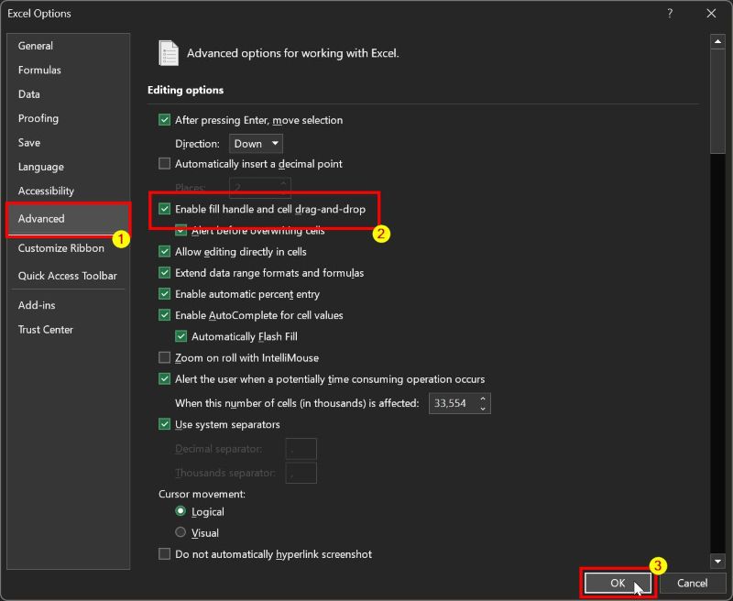Decrease the number of cells spinner value
This screenshot has height=601, width=733.
coord(483,409)
